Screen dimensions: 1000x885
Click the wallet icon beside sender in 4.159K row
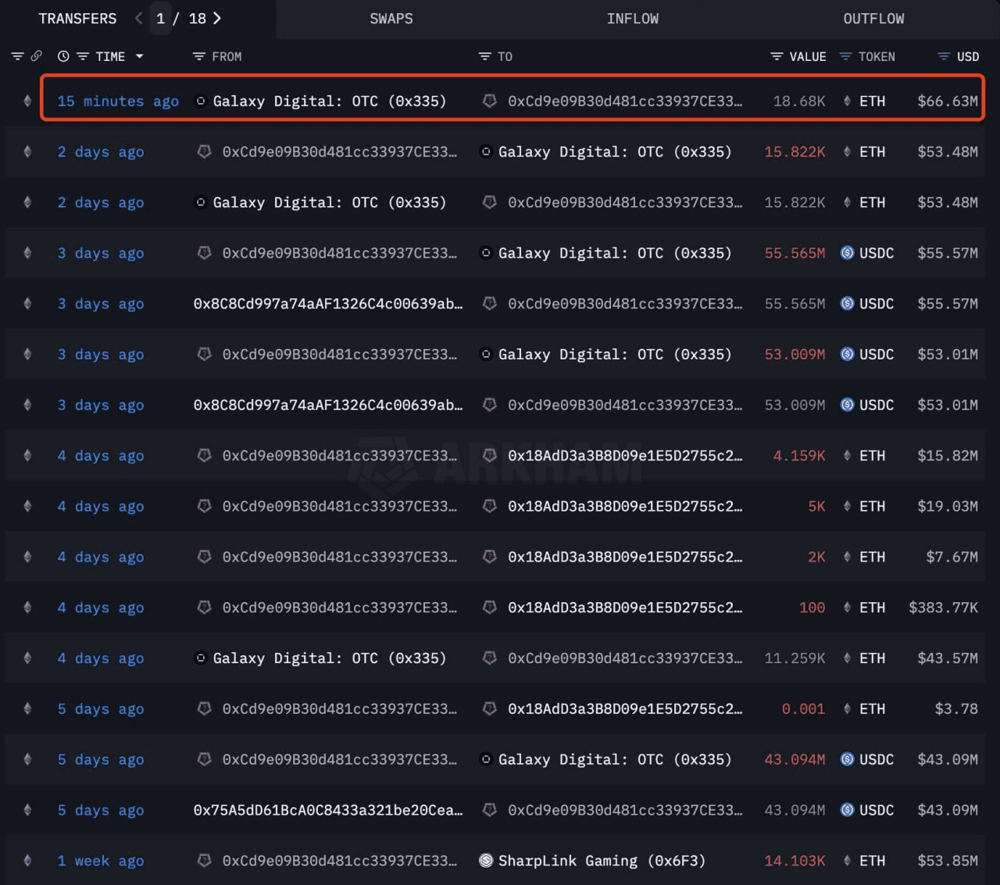204,455
